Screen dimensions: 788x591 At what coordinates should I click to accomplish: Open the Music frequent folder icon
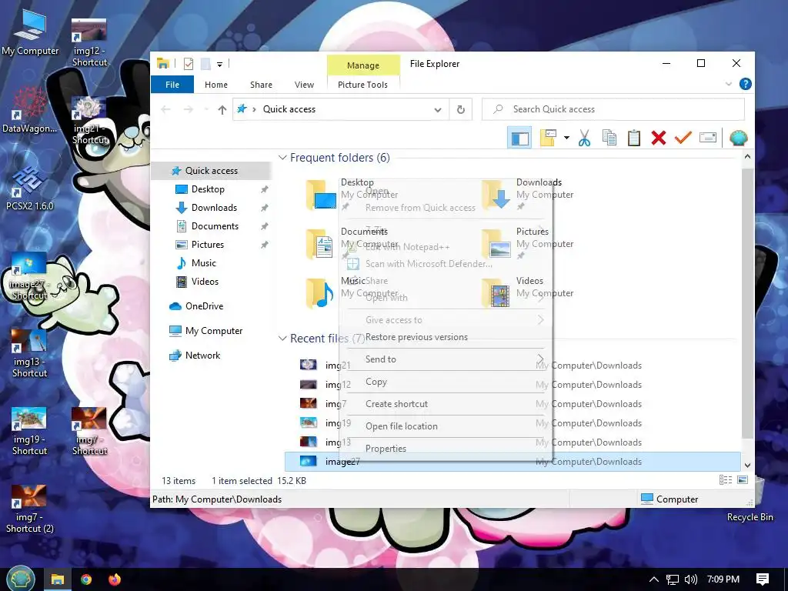[319, 293]
